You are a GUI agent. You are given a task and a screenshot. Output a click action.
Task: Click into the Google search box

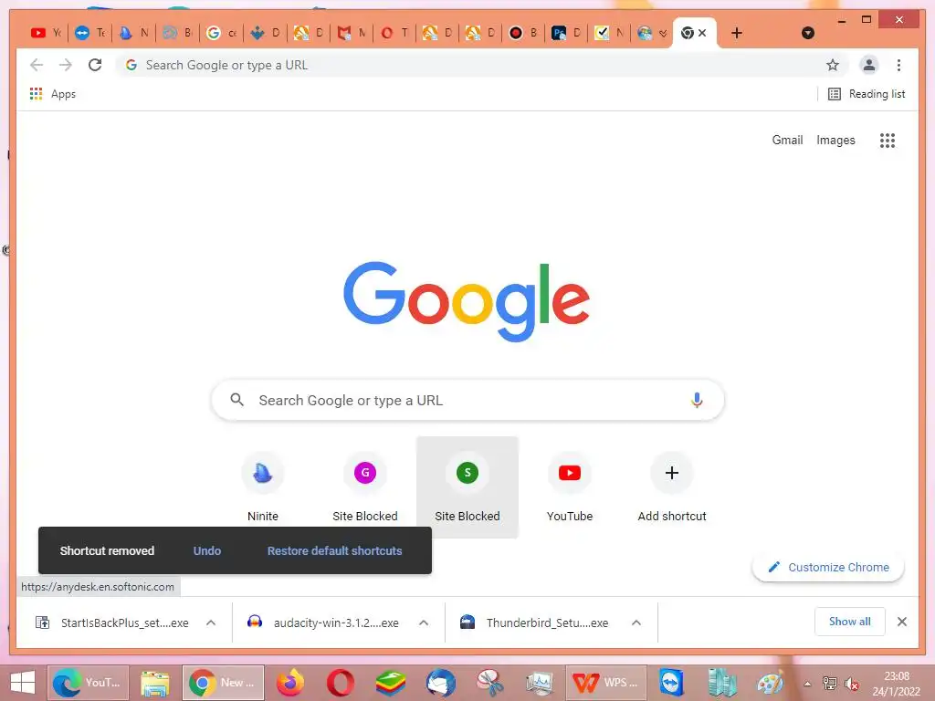[467, 400]
